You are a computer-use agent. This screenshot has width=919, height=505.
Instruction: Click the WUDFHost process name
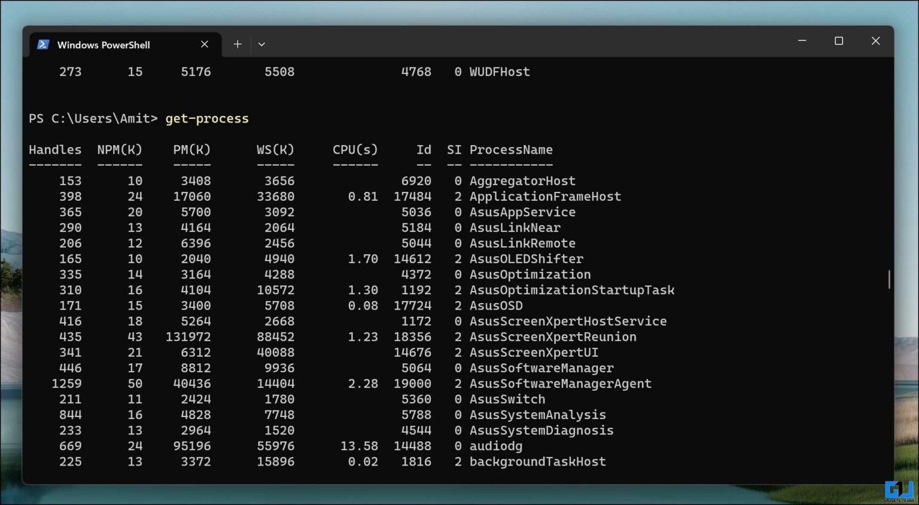click(500, 72)
